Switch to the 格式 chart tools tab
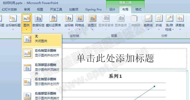Image resolution: width=190 pixels, height=100 pixels. click(x=138, y=10)
